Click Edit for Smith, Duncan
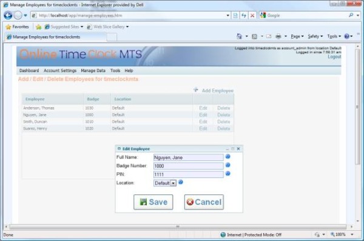Image resolution: width=364 pixels, height=241 pixels. (203, 122)
